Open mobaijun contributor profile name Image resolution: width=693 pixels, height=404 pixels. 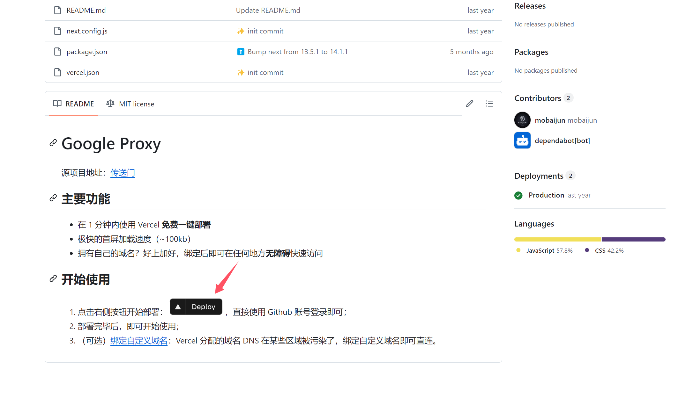click(550, 120)
